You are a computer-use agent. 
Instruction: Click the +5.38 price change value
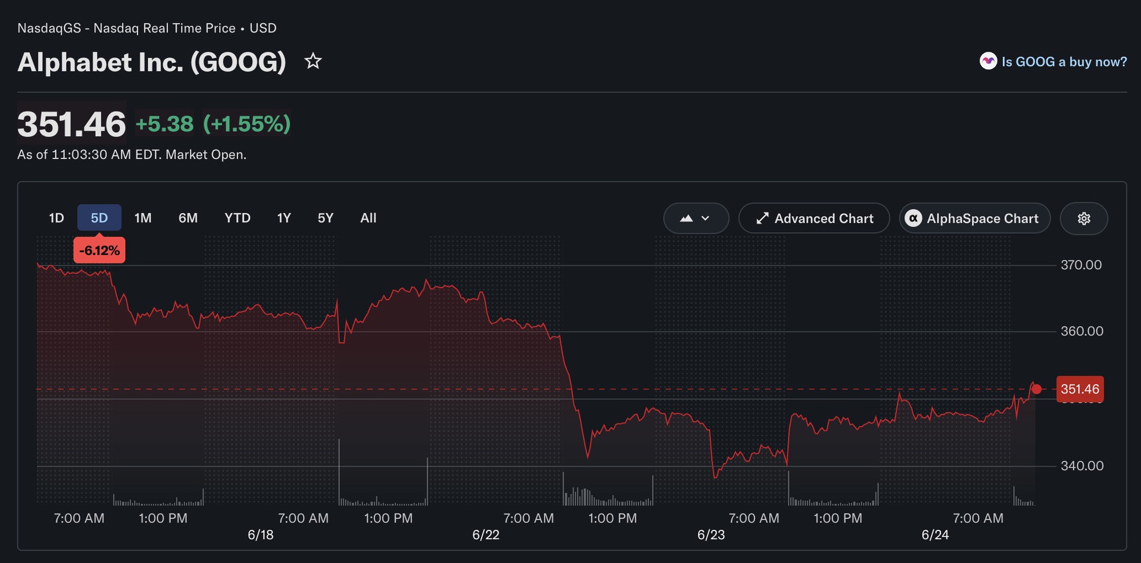point(164,124)
